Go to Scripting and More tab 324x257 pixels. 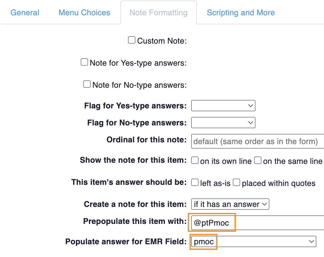click(x=241, y=13)
